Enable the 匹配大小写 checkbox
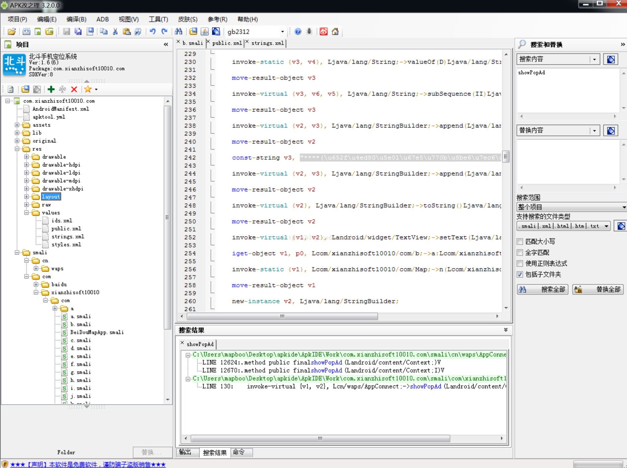The image size is (627, 468). tap(520, 242)
